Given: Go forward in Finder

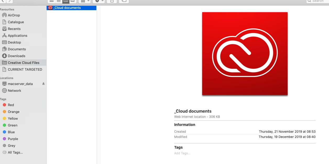Looking at the screenshot, I should [9, 1].
